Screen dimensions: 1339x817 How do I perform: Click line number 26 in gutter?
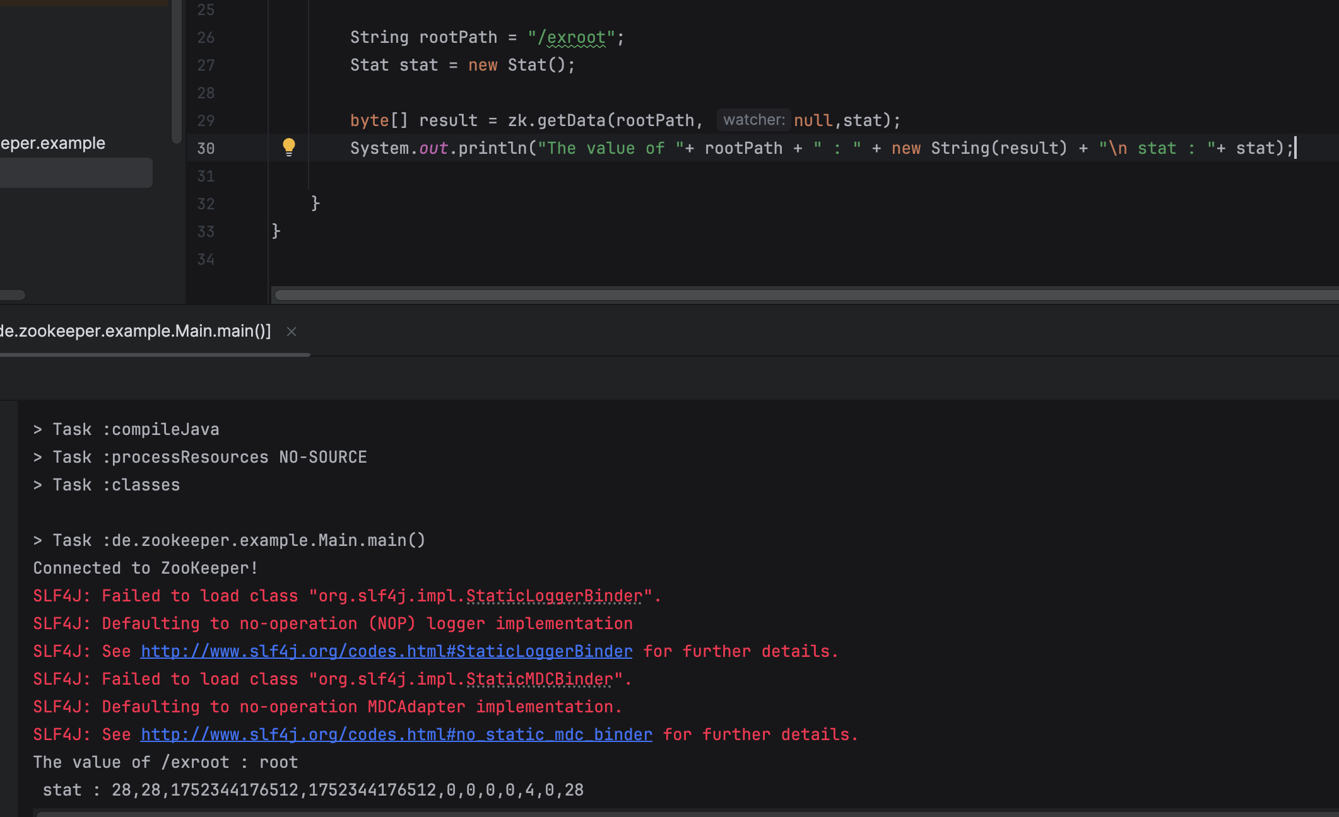[x=206, y=37]
